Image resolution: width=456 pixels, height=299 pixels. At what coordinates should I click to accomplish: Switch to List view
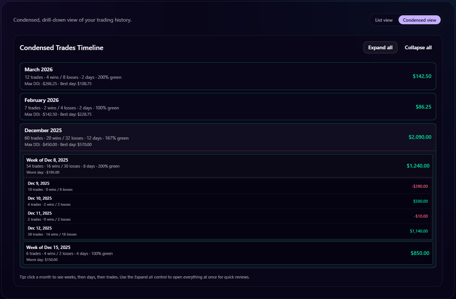pyautogui.click(x=384, y=20)
